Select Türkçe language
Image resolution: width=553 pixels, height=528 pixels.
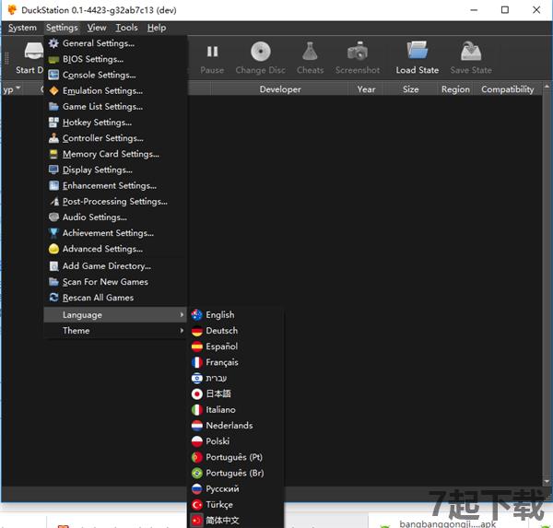[237, 505]
